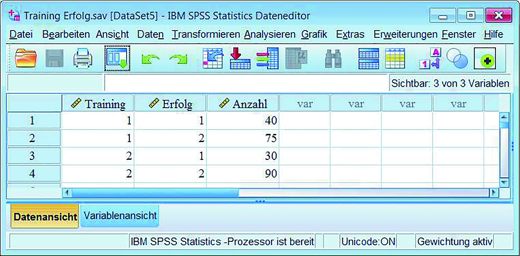Click the Recall recent dialogs icon
Screen dimensions: 520x256
(118, 58)
